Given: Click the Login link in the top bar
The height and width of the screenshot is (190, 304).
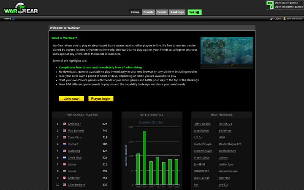Looking at the screenshot, I should pyautogui.click(x=277, y=19).
